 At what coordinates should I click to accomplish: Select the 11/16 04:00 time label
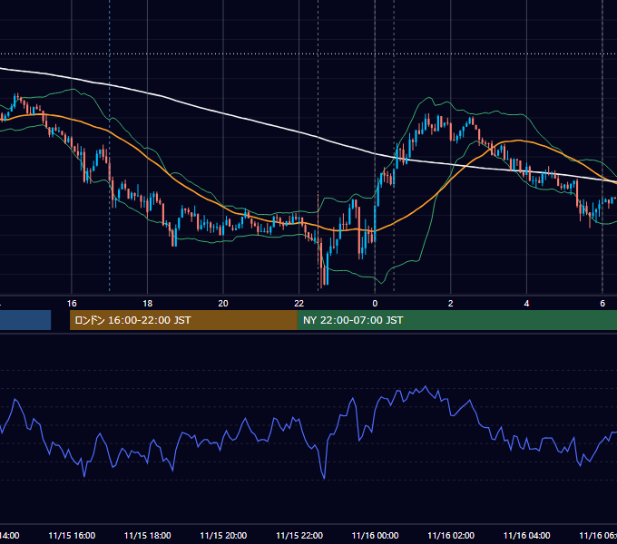tap(527, 535)
